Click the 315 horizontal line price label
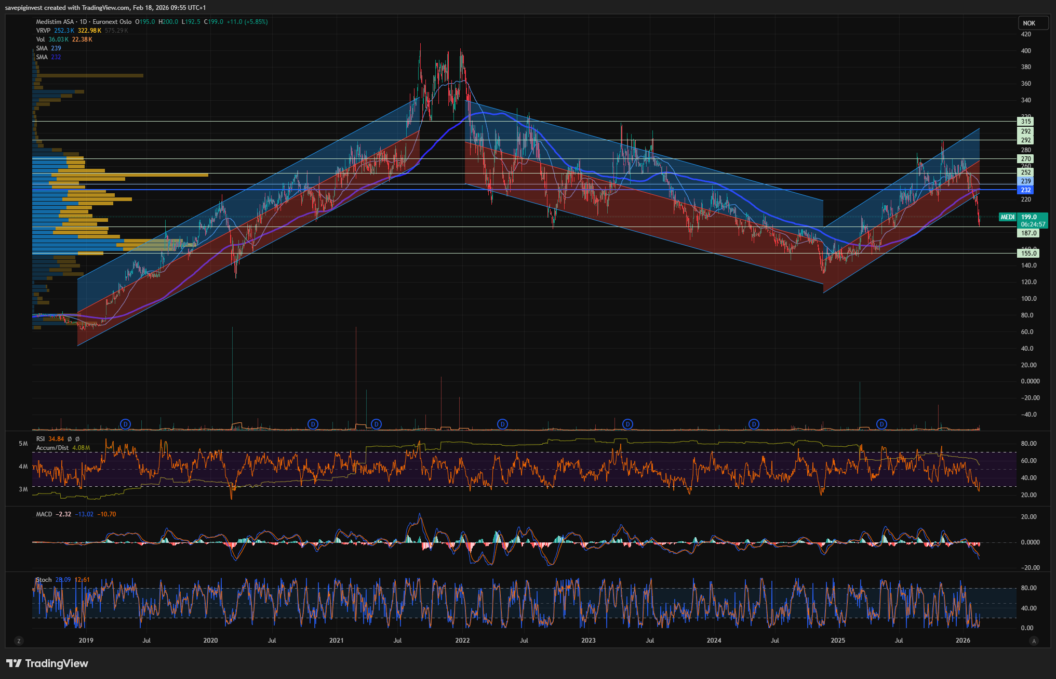The height and width of the screenshot is (679, 1056). tap(1025, 122)
